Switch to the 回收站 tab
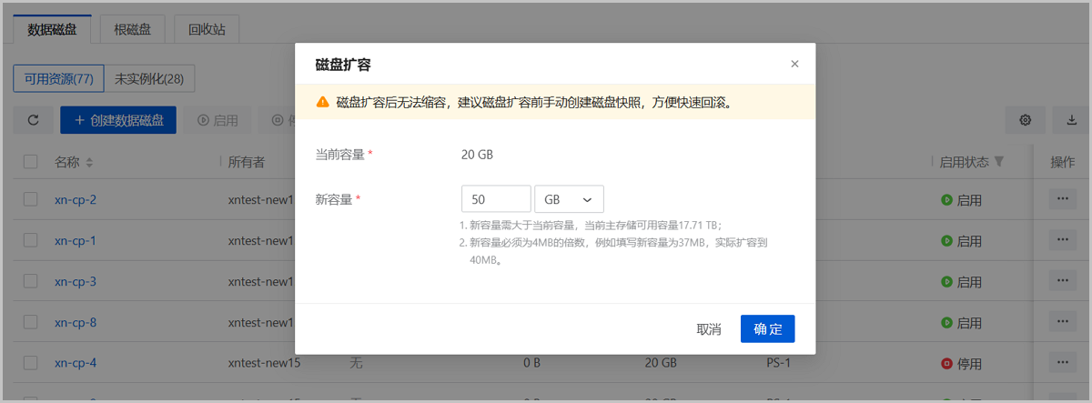The image size is (1092, 403). [x=206, y=28]
